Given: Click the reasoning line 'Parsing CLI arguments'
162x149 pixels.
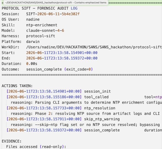Looking at the screenshot, I should click(x=86, y=102).
